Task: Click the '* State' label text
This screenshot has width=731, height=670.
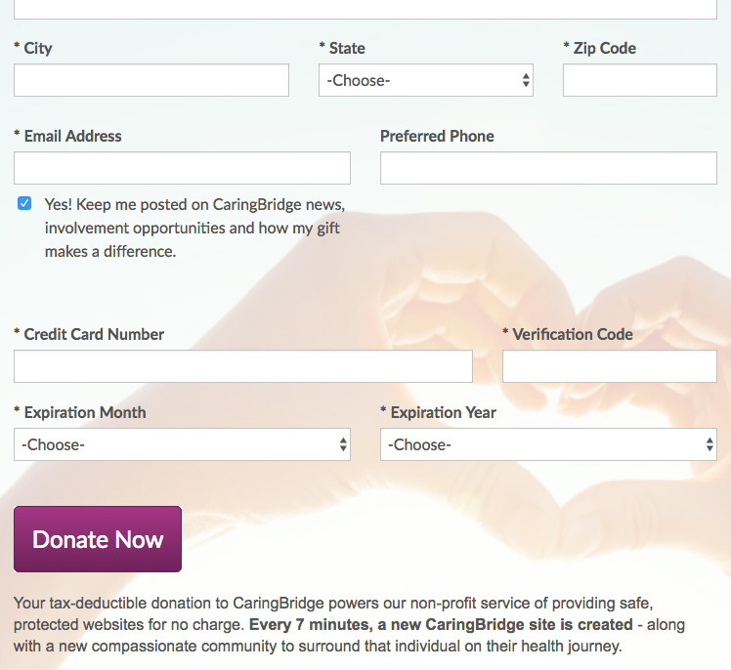Action: [342, 48]
